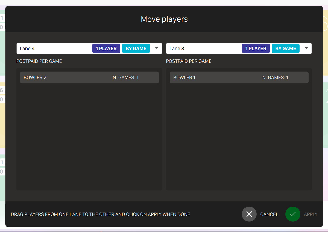328x232 pixels.
Task: Click the 1 PLAYER badge on Lane 3
Action: [x=256, y=49]
